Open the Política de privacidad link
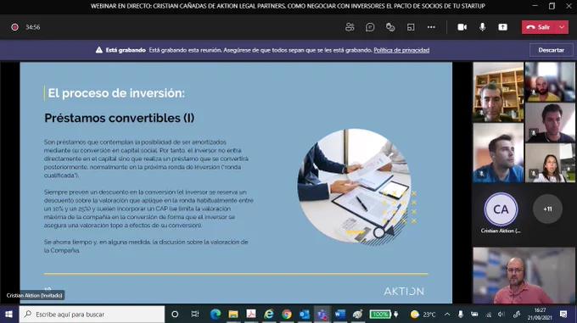The height and width of the screenshot is (323, 577). click(401, 50)
